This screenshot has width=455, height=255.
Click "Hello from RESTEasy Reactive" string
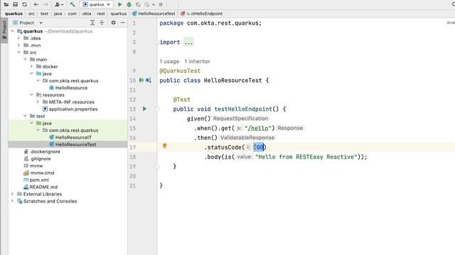tap(306, 157)
